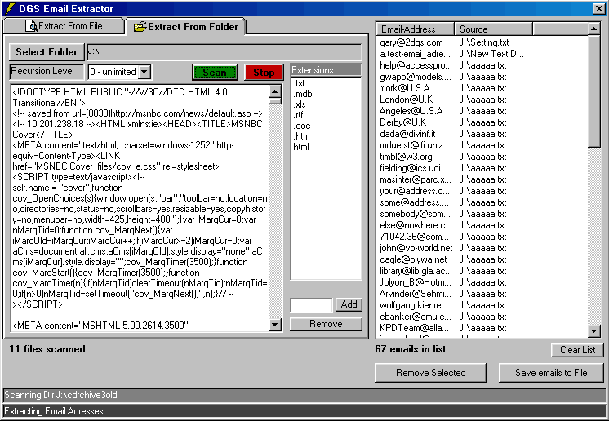Click the new extension input field
This screenshot has height=421, width=609.
point(311,305)
